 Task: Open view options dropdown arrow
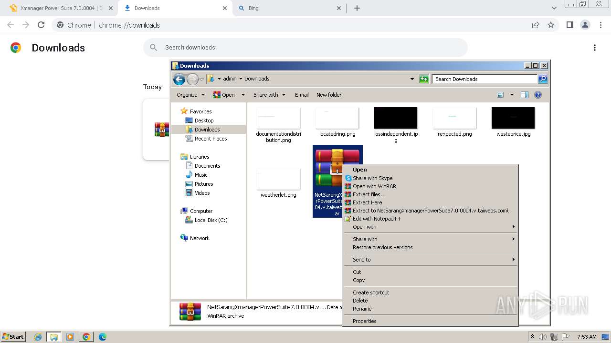click(512, 95)
